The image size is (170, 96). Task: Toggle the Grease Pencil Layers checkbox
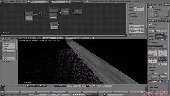pyautogui.click(x=131, y=35)
